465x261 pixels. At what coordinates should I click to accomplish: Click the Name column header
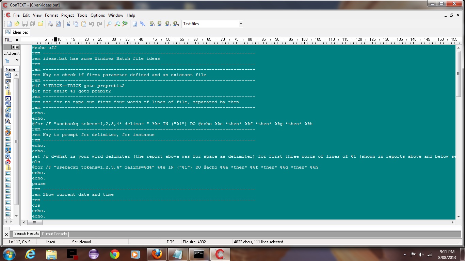pyautogui.click(x=11, y=69)
